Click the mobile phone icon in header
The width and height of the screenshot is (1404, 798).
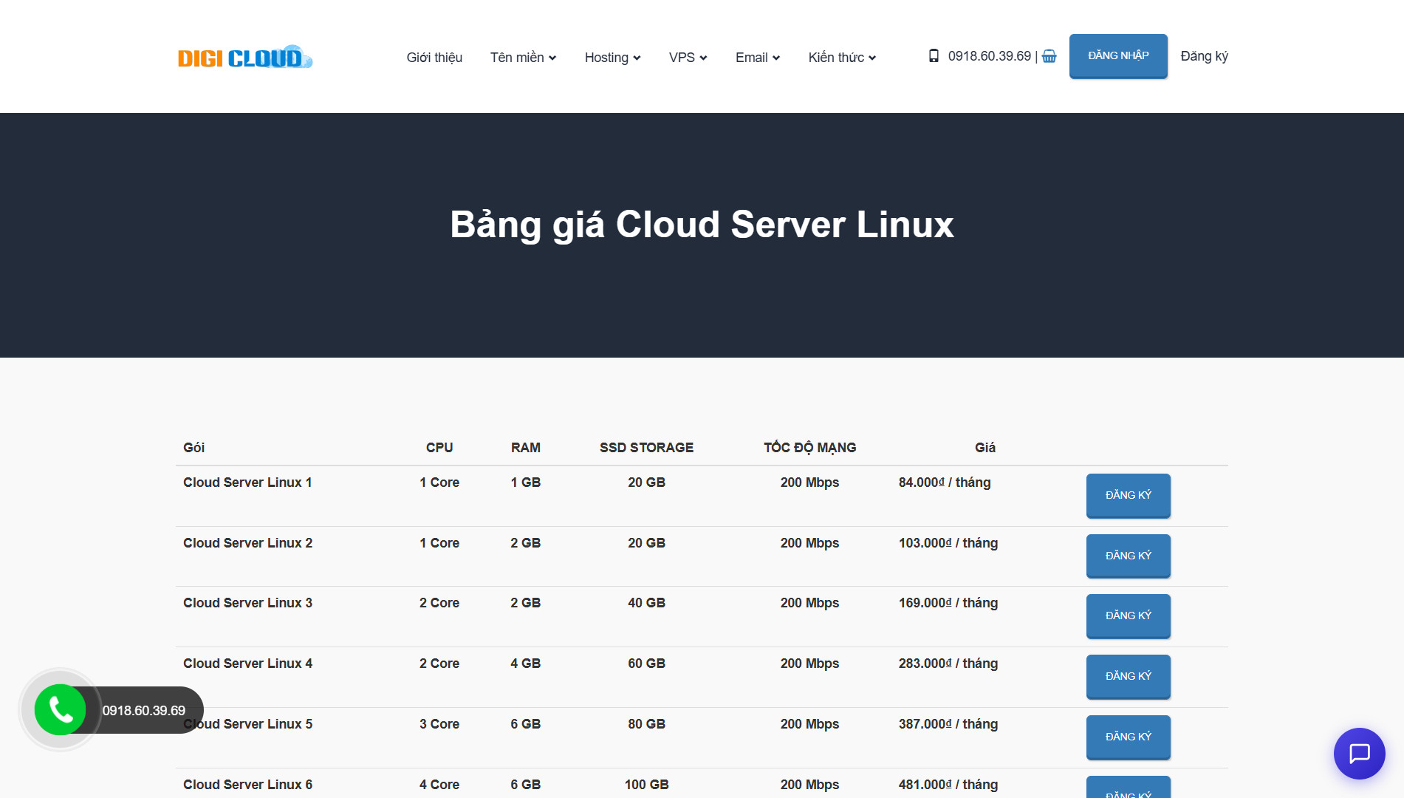934,56
